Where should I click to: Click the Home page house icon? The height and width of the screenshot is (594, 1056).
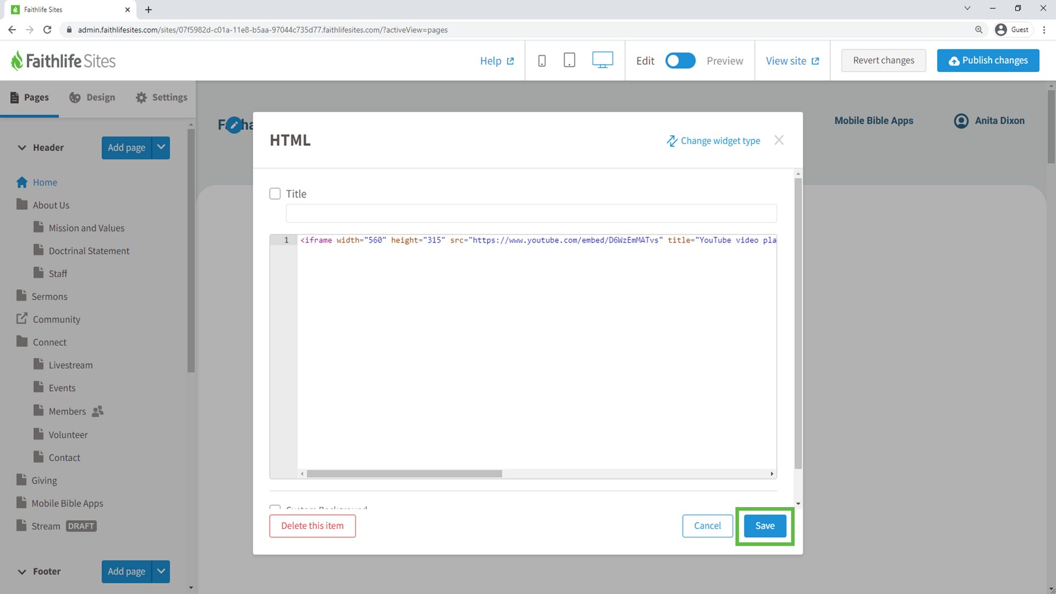coord(22,182)
